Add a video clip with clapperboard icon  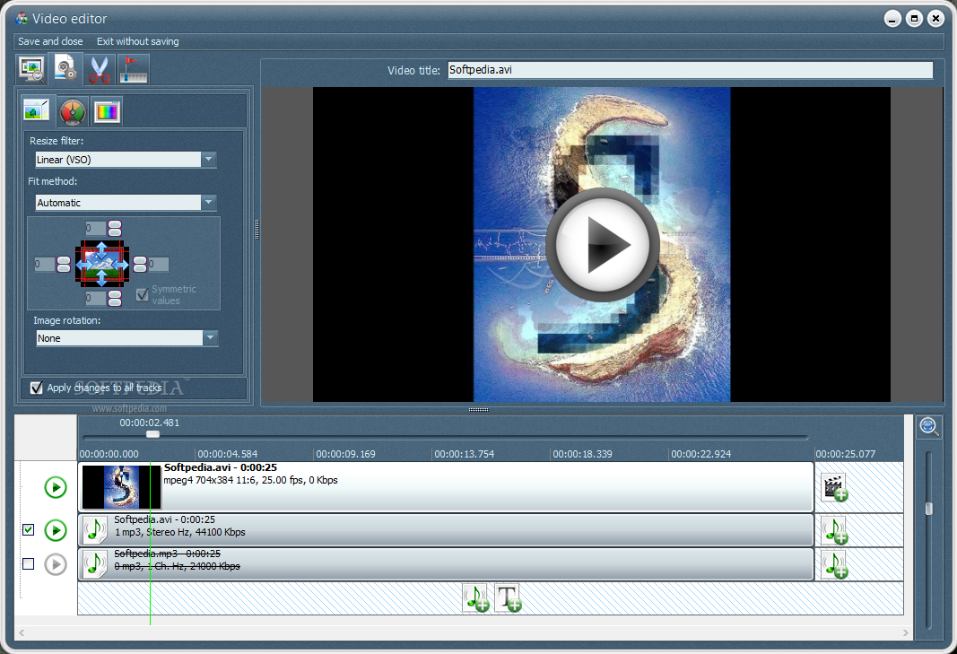pyautogui.click(x=834, y=487)
